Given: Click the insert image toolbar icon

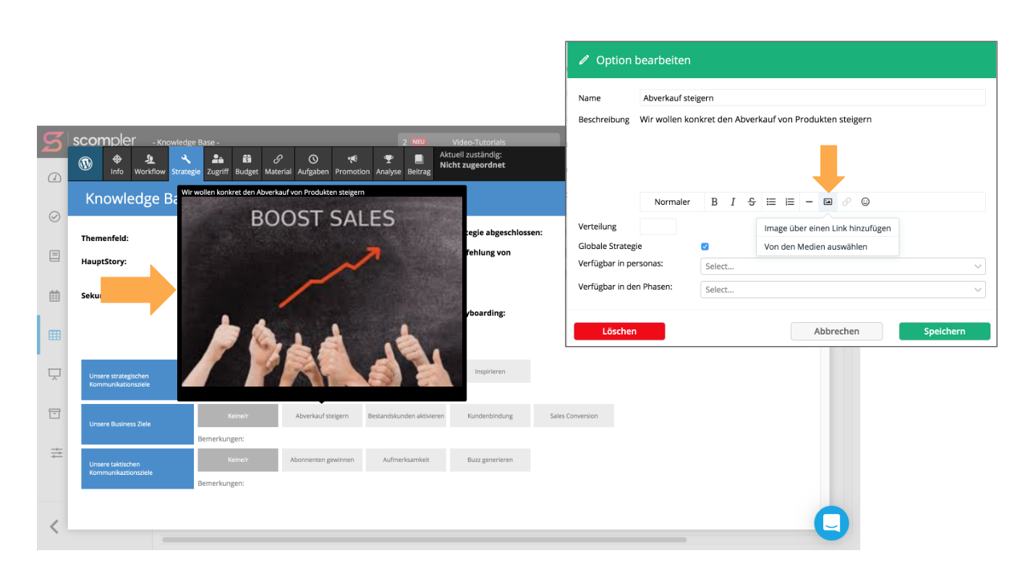Looking at the screenshot, I should pyautogui.click(x=828, y=202).
